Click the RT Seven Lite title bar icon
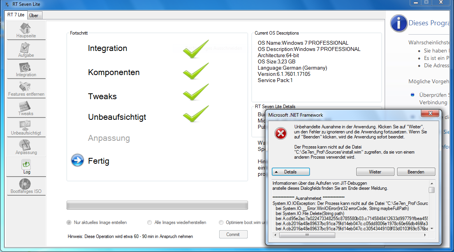This screenshot has height=252, width=454. click(x=7, y=4)
